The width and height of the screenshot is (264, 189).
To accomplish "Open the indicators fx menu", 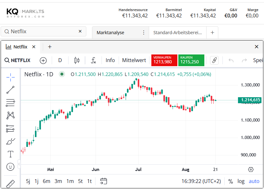I will (93, 60).
